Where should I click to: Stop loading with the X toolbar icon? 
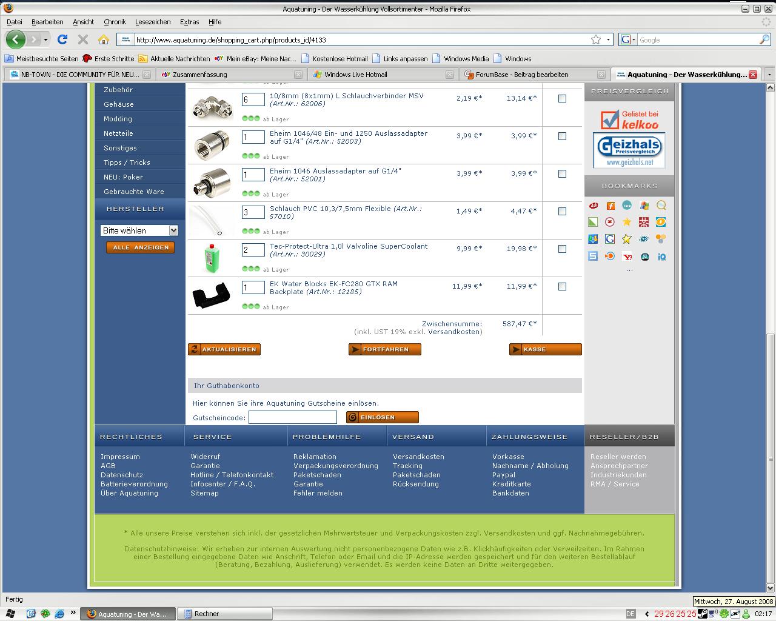click(x=83, y=39)
